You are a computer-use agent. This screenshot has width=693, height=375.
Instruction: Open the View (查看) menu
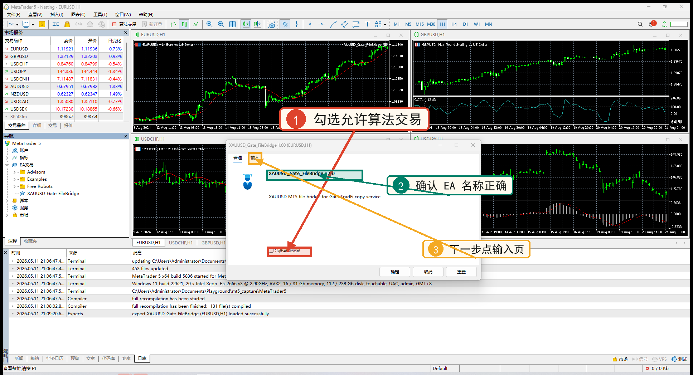click(35, 15)
